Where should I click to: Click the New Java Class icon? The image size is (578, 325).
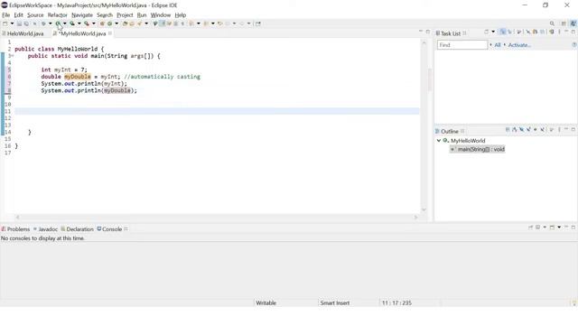coord(109,23)
